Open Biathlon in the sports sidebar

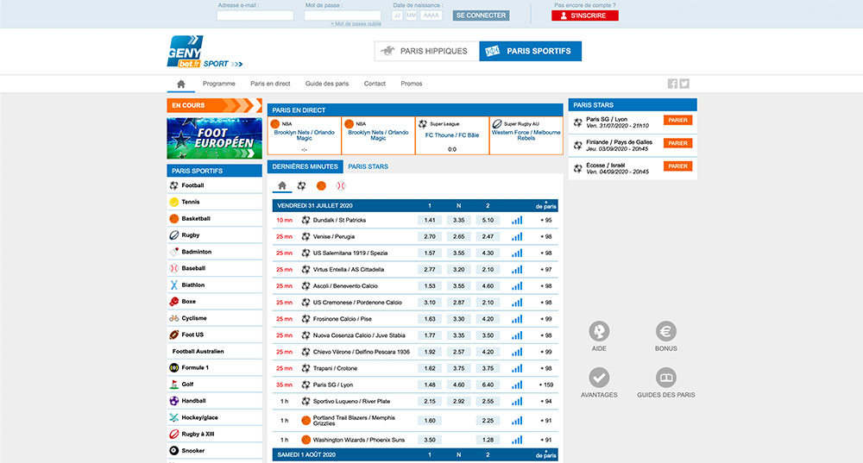[x=215, y=285]
